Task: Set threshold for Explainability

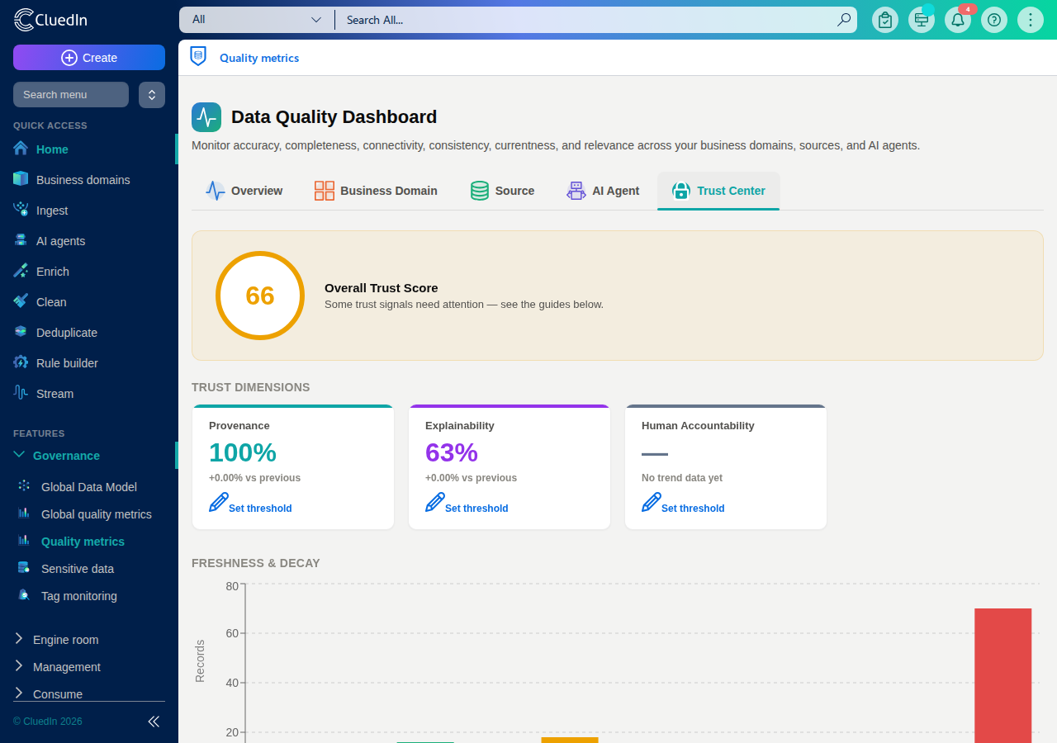Action: click(x=467, y=504)
